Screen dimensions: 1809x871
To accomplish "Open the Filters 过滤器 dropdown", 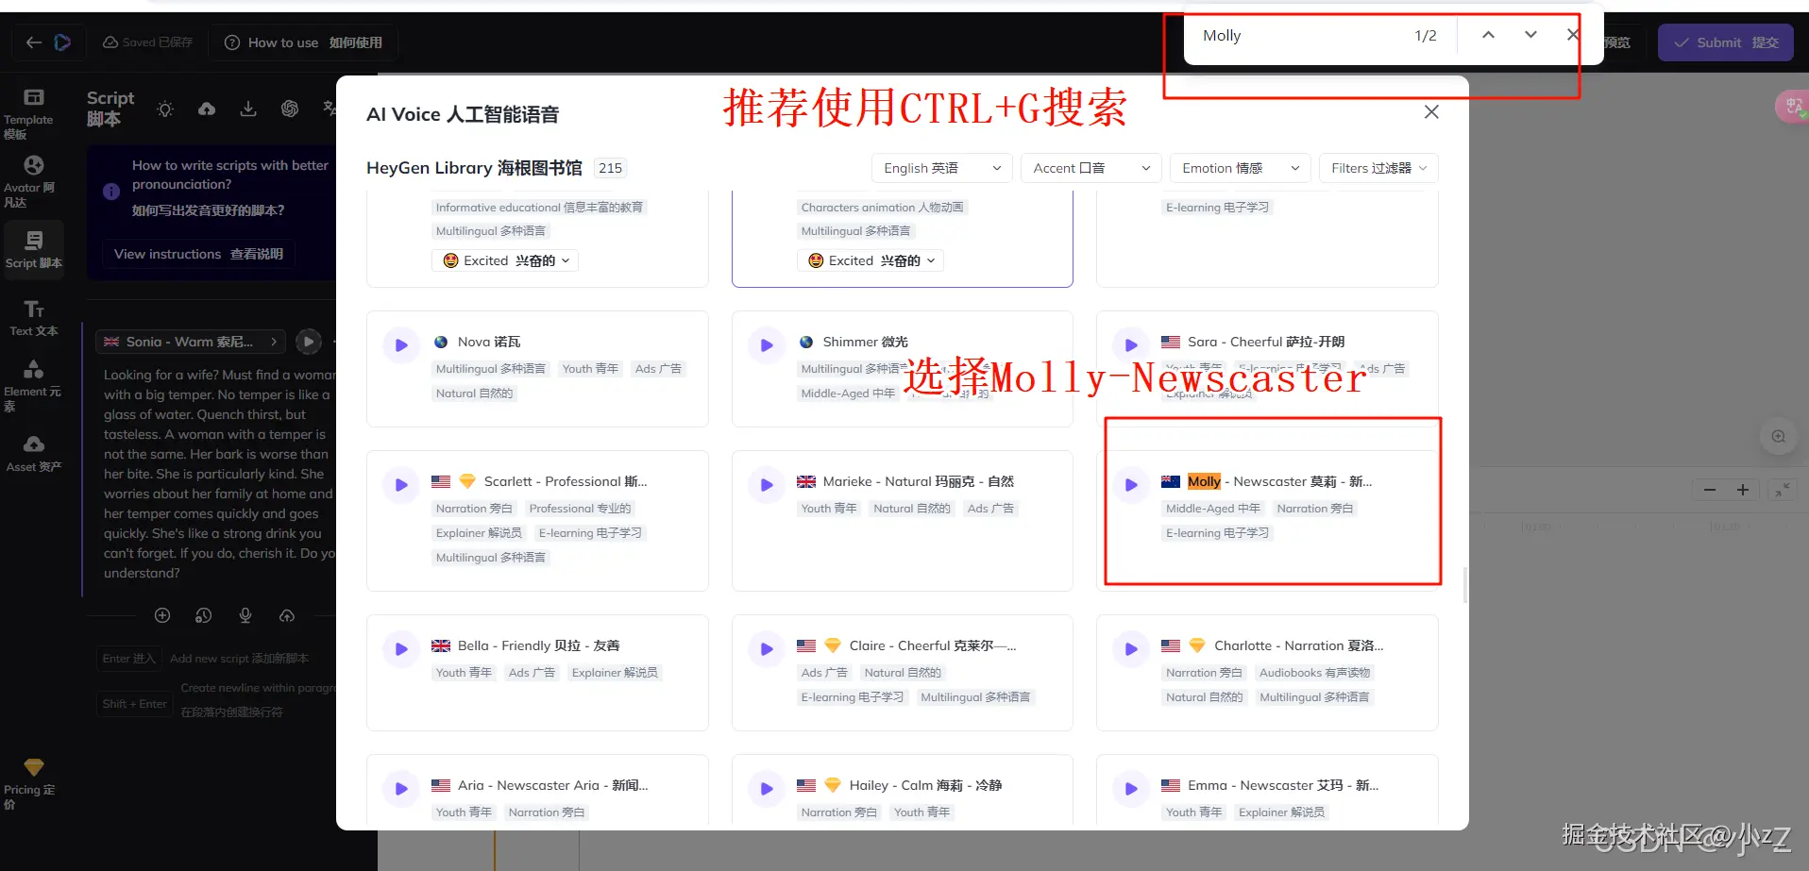I will pyautogui.click(x=1378, y=167).
